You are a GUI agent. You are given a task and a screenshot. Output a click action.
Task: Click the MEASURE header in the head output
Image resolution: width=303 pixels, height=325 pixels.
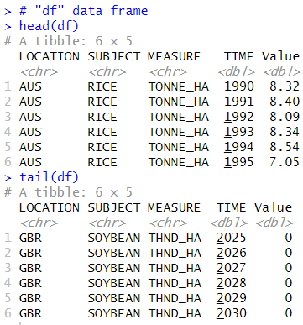(174, 56)
